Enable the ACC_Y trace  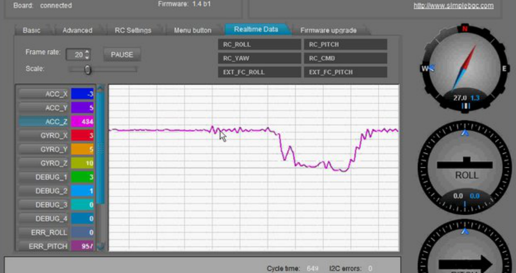[x=44, y=108]
